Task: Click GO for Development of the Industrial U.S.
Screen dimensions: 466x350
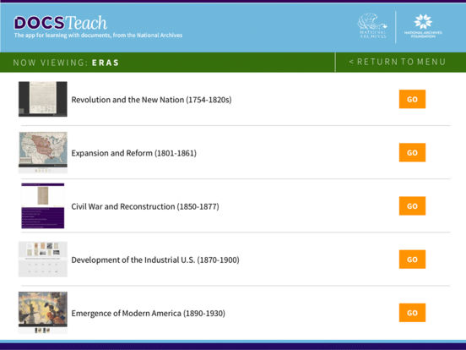Action: click(412, 260)
